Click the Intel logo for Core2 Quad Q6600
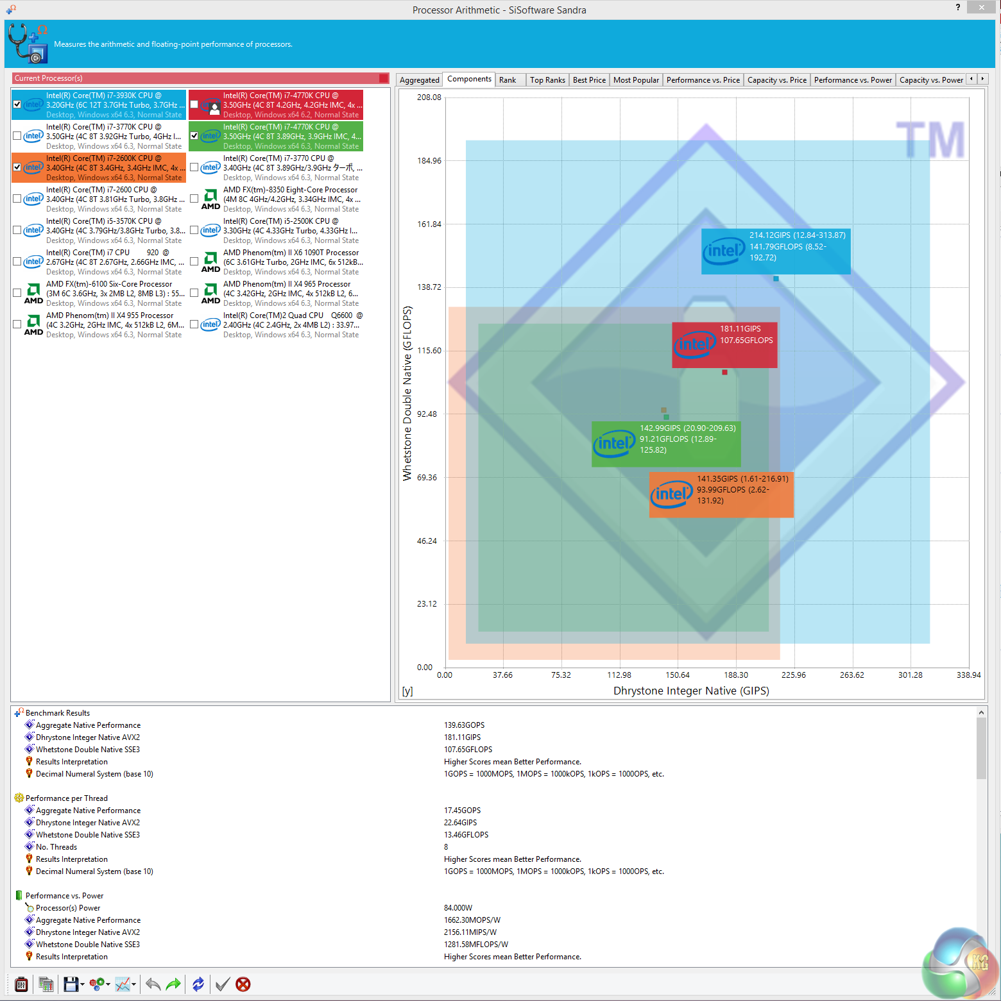 click(210, 324)
